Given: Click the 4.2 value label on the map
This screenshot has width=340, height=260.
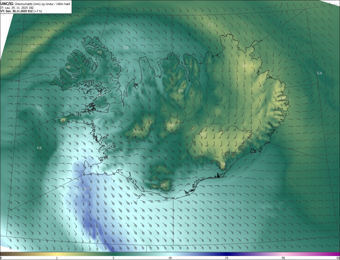Looking at the screenshot, I should pyautogui.click(x=99, y=52).
